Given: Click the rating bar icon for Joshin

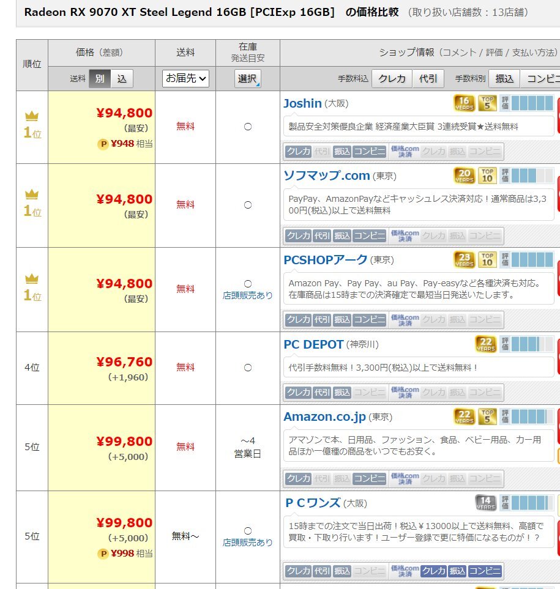Looking at the screenshot, I should point(527,103).
